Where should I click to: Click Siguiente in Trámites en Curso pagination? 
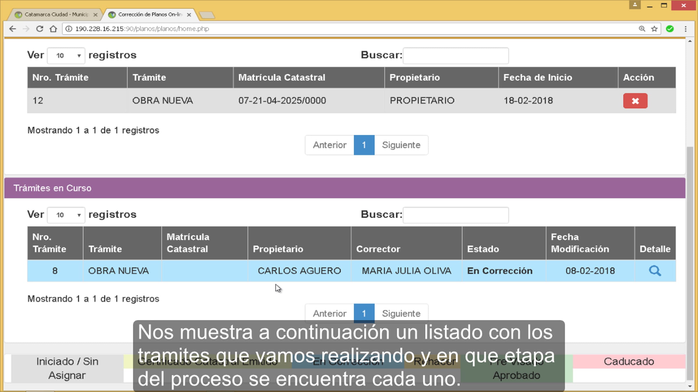tap(401, 313)
